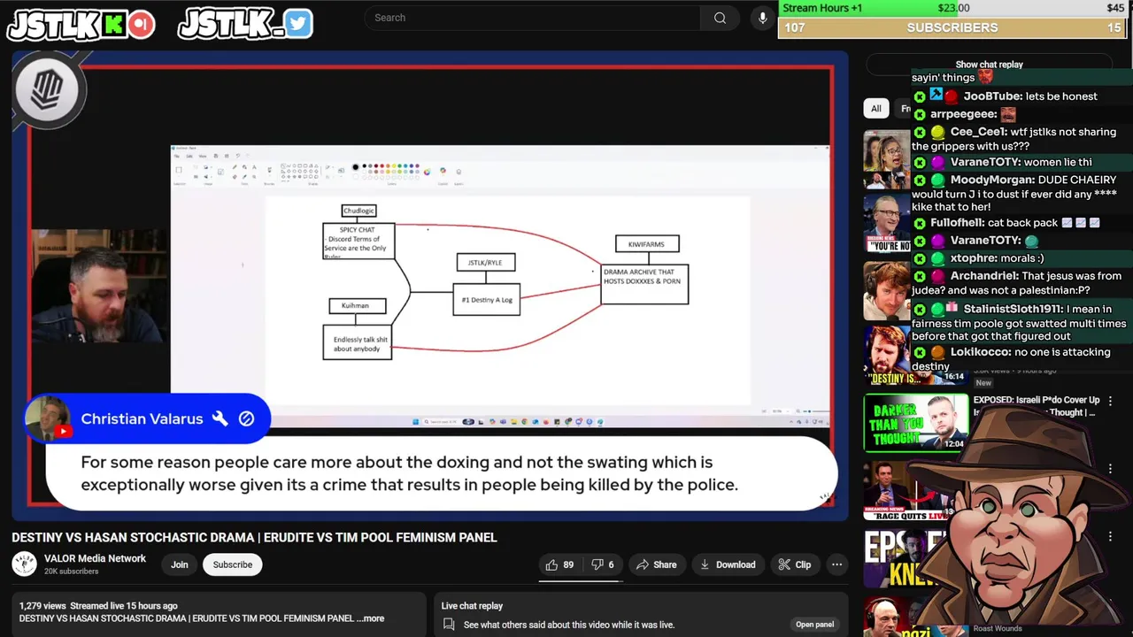The image size is (1133, 637).
Task: Click Show chat replay
Action: 989,65
